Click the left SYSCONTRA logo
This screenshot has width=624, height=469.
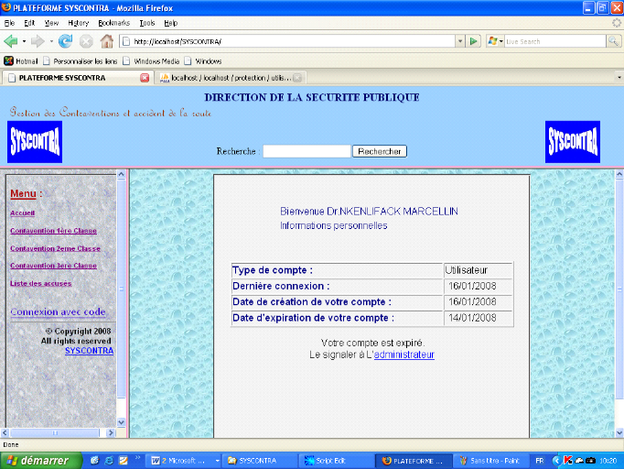pyautogui.click(x=35, y=142)
